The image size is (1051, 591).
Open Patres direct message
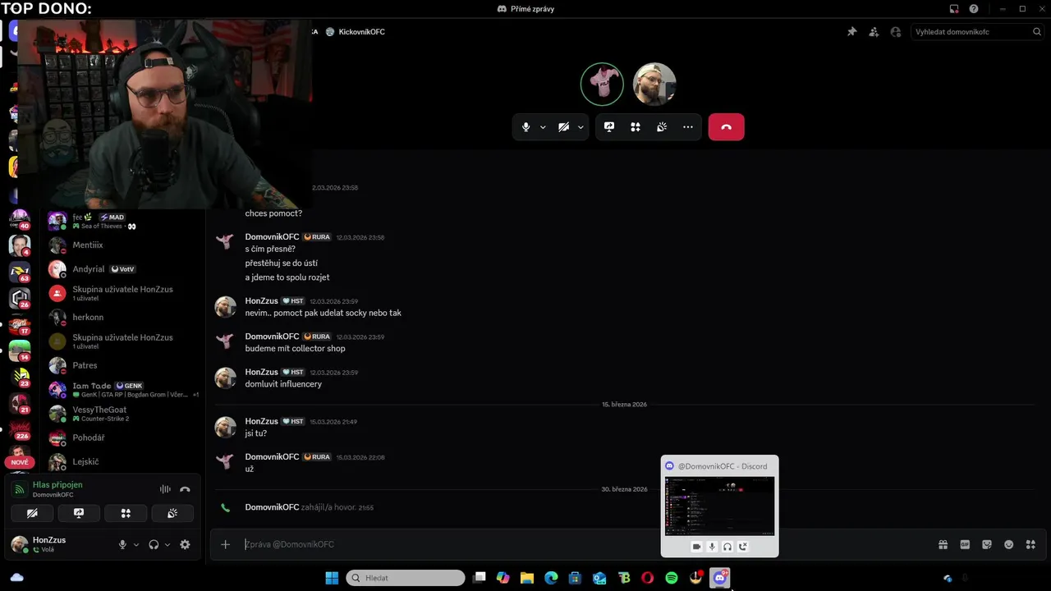[123, 365]
